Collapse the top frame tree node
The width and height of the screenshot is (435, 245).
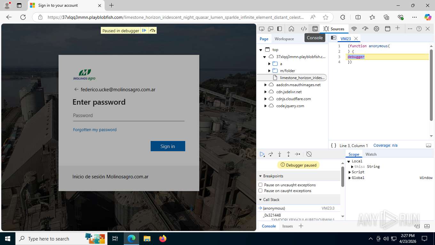coord(261,50)
